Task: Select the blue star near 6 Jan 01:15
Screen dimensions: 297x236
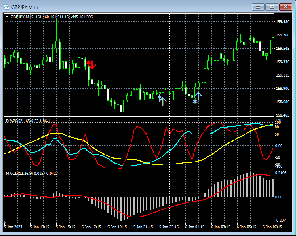Action: 195,102
